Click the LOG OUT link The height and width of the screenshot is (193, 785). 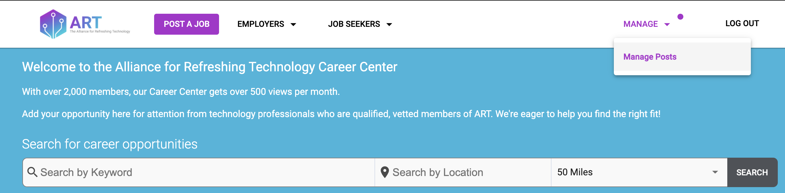click(742, 24)
